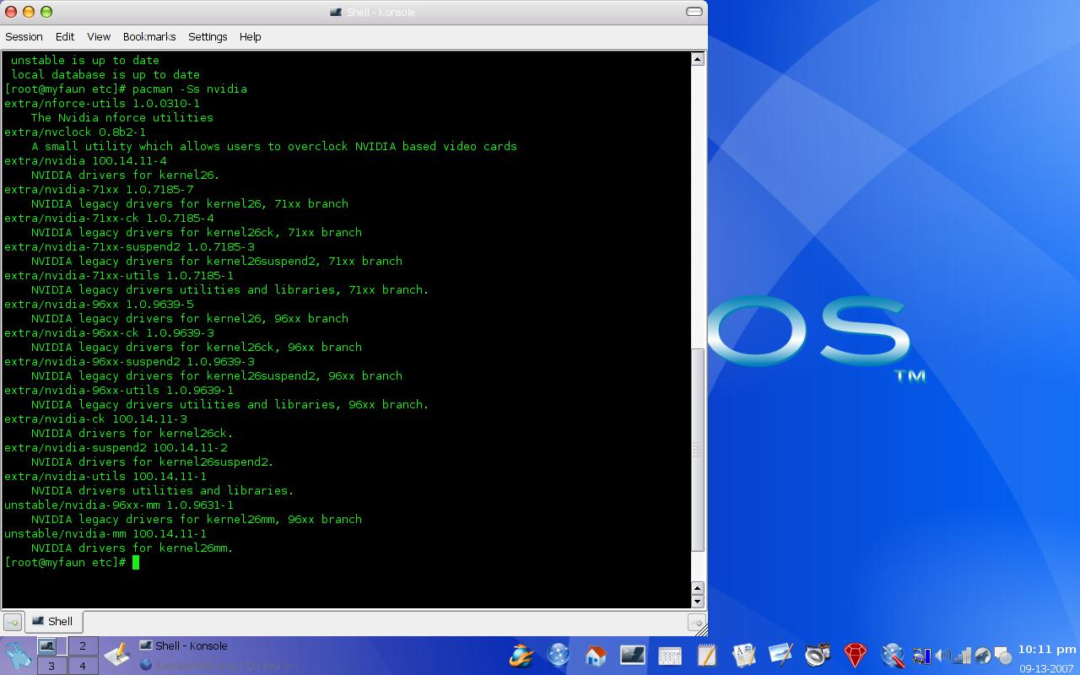
Task: Click the lower scroll-down arrow of the terminal scrollbar
Action: [698, 602]
